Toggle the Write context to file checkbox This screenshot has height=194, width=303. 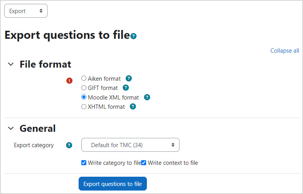coord(144,162)
